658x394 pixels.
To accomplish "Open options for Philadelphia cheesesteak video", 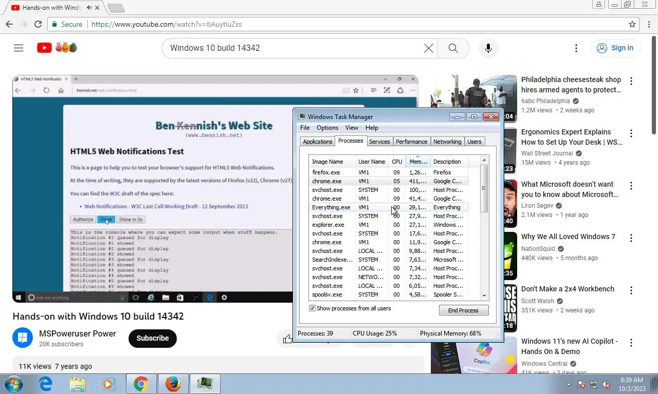I will (x=631, y=81).
